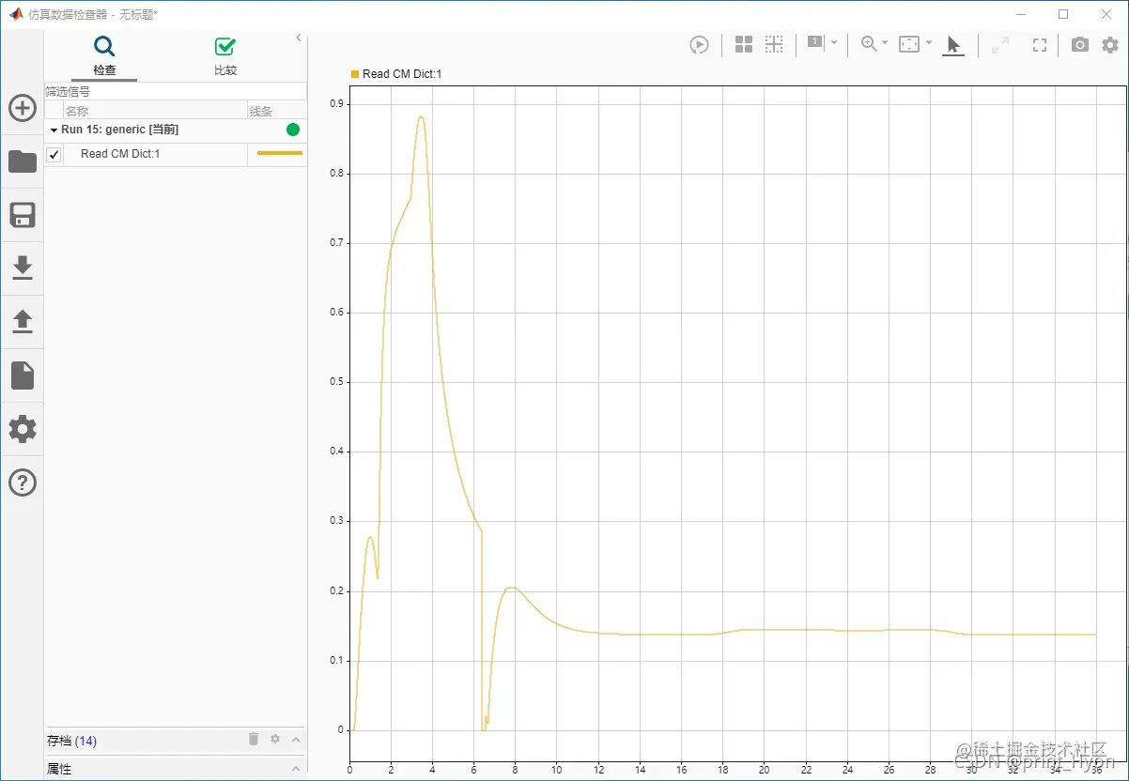Click the 存档 (14) archive header

tap(71, 741)
